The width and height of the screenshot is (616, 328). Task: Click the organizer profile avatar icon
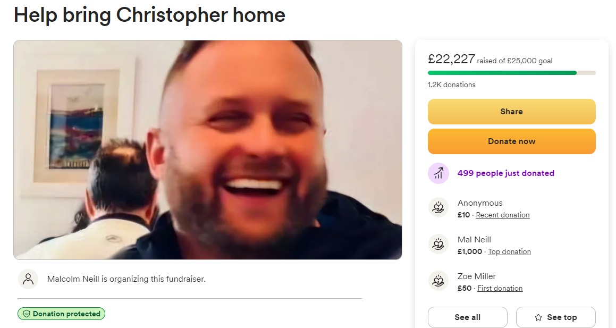point(28,279)
